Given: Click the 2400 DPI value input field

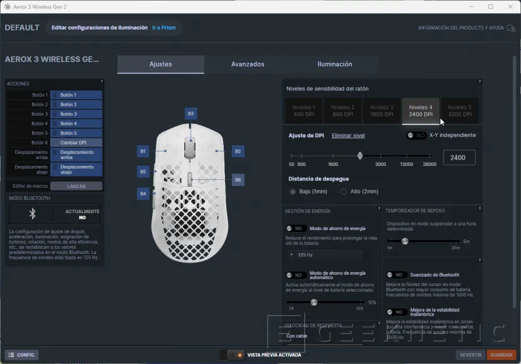Looking at the screenshot, I should (x=459, y=158).
